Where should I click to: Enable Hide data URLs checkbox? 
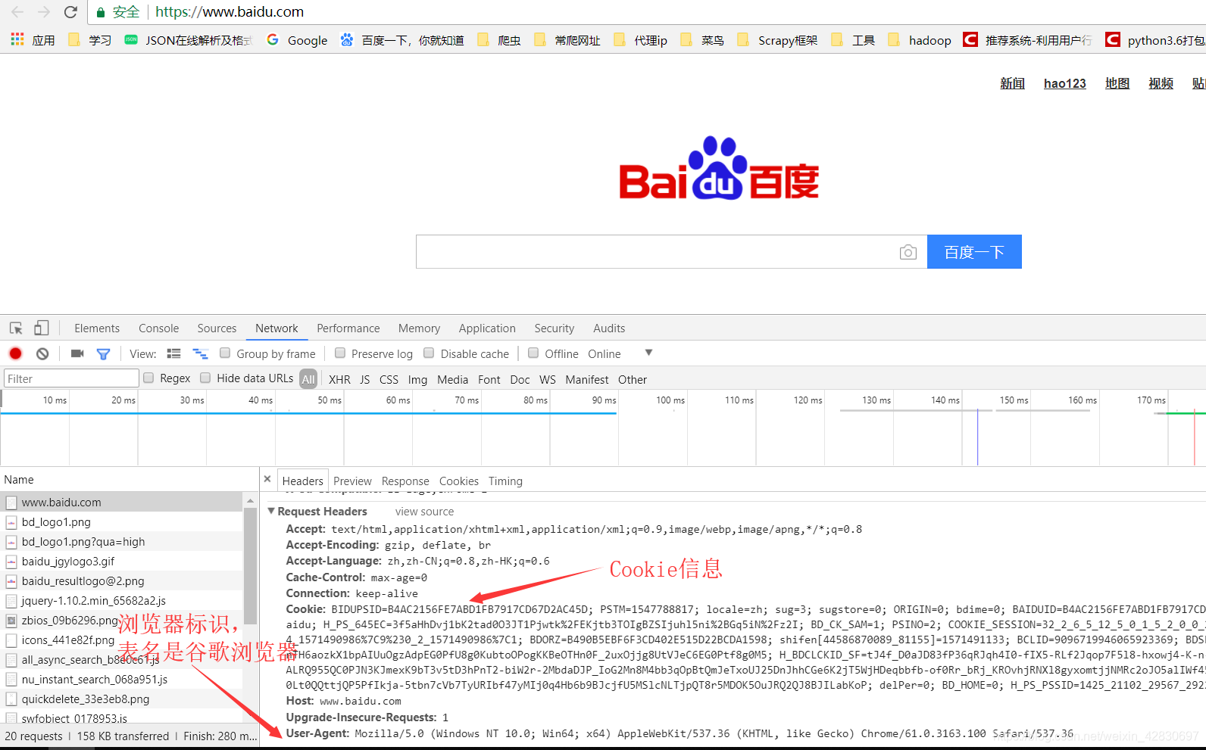pyautogui.click(x=205, y=378)
